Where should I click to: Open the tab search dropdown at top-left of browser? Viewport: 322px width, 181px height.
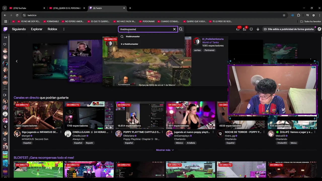5,8
